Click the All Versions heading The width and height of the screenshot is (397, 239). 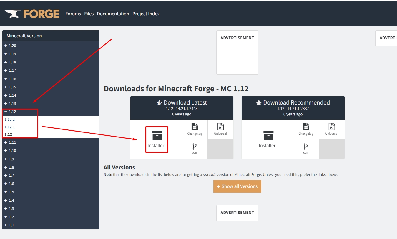(x=119, y=168)
